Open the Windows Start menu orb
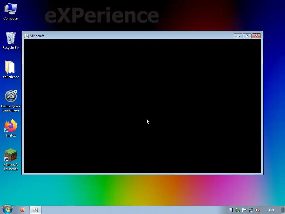The height and width of the screenshot is (214, 285). pos(7,210)
